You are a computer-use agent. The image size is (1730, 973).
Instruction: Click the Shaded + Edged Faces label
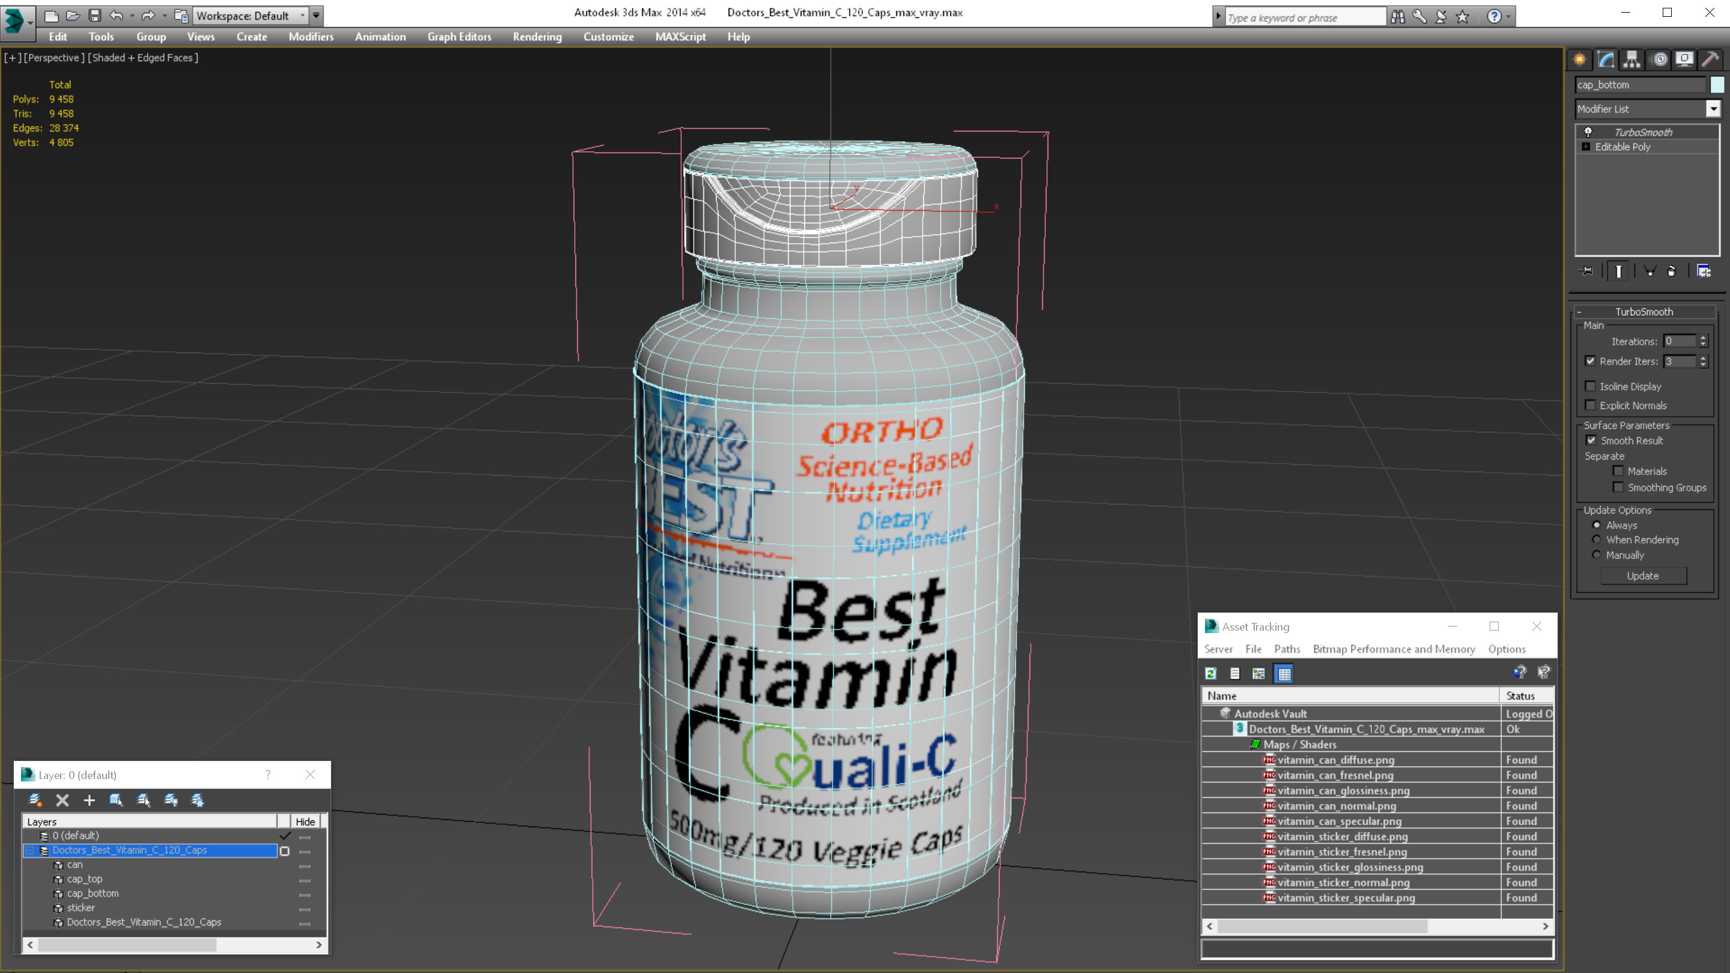coord(143,58)
